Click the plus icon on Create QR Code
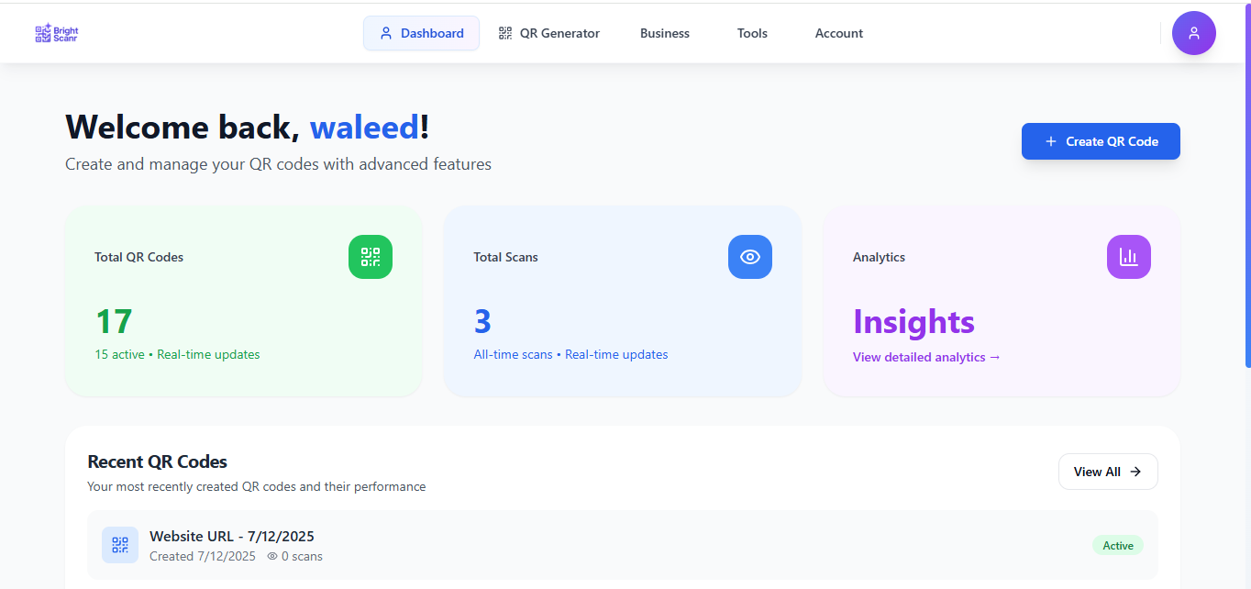The width and height of the screenshot is (1251, 589). (x=1051, y=141)
